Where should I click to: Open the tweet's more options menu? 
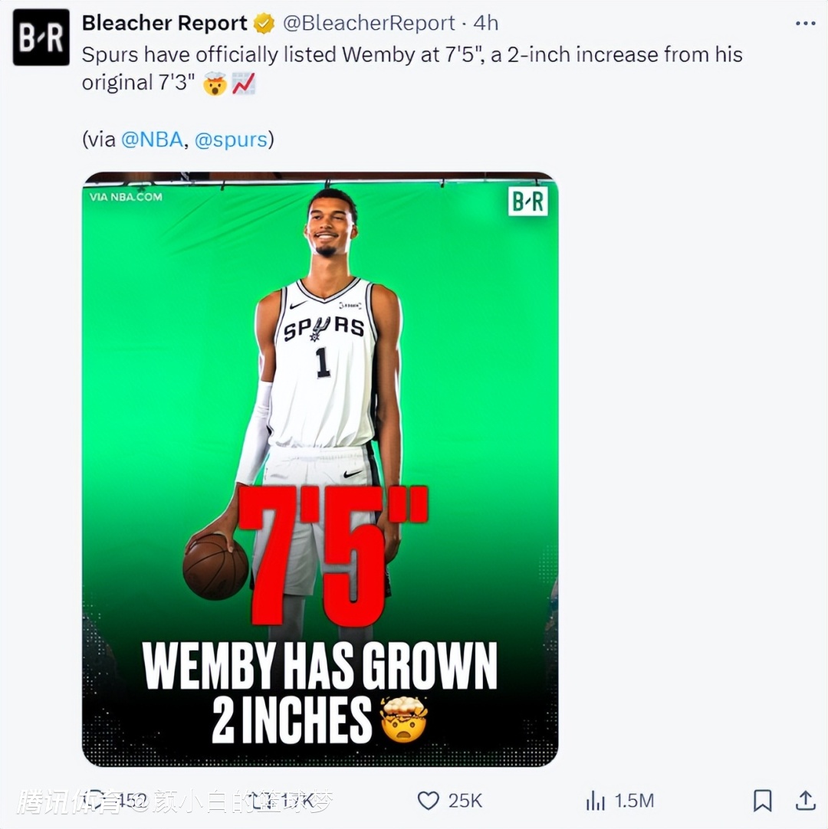coord(805,24)
